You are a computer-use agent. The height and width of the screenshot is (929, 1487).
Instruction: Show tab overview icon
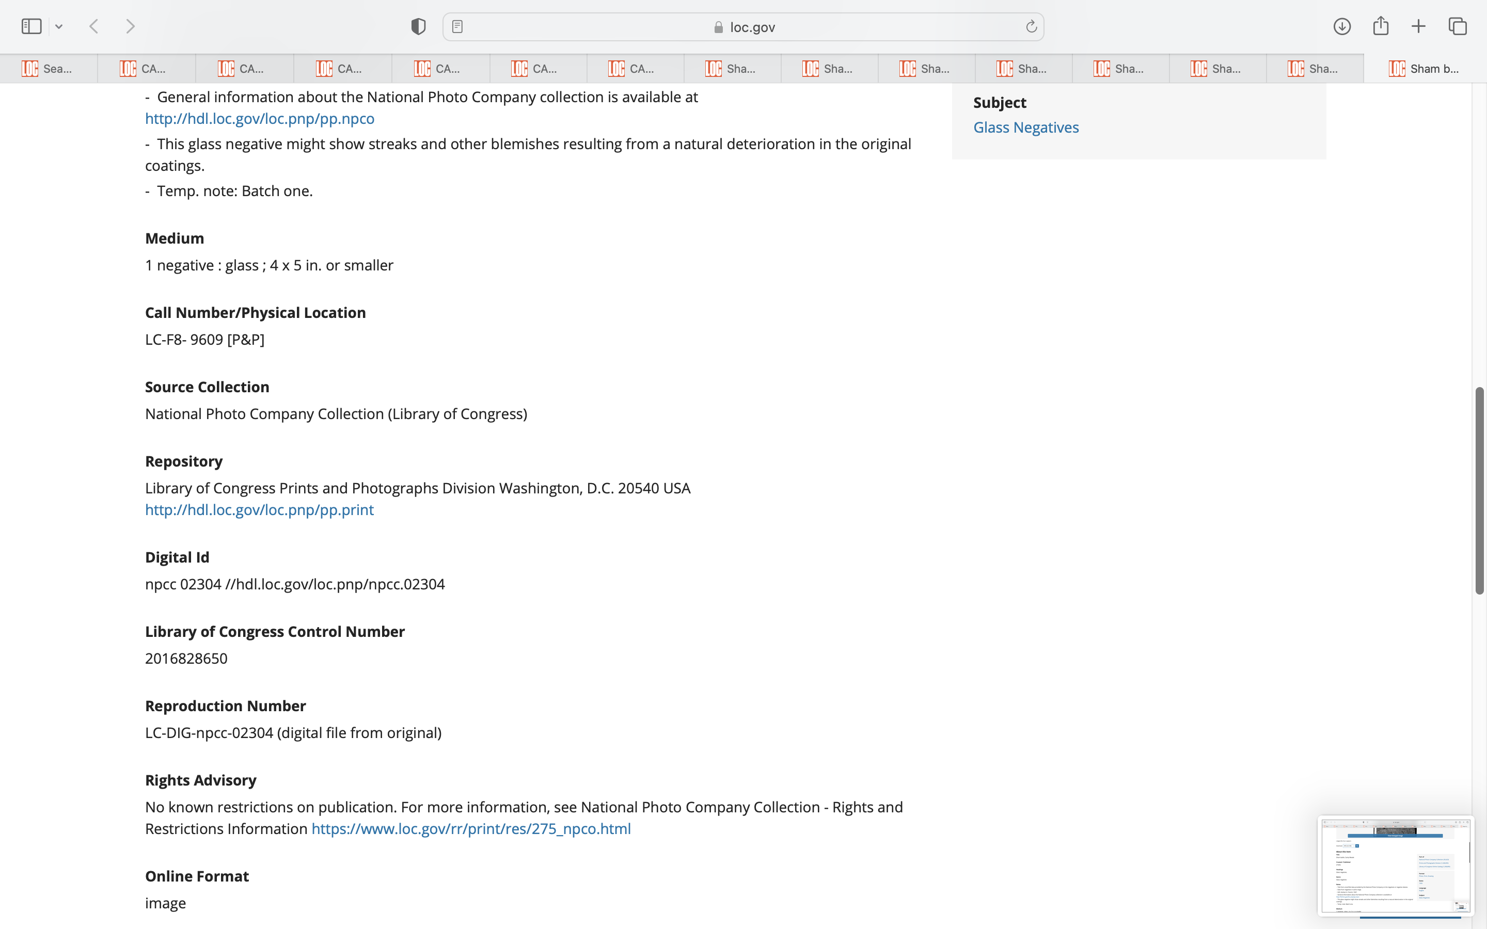tap(1458, 26)
